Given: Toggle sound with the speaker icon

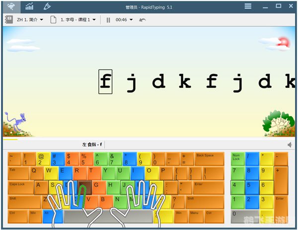Looking at the screenshot, I should (x=290, y=145).
